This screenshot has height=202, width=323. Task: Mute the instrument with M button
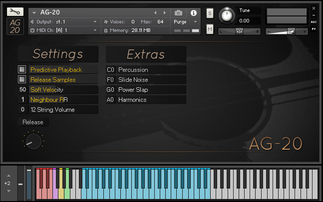click(210, 30)
